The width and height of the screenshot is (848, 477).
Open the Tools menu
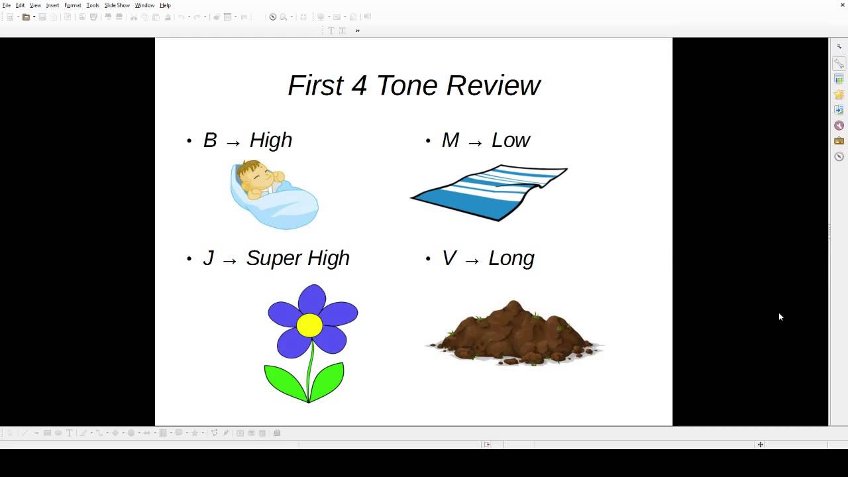[93, 5]
